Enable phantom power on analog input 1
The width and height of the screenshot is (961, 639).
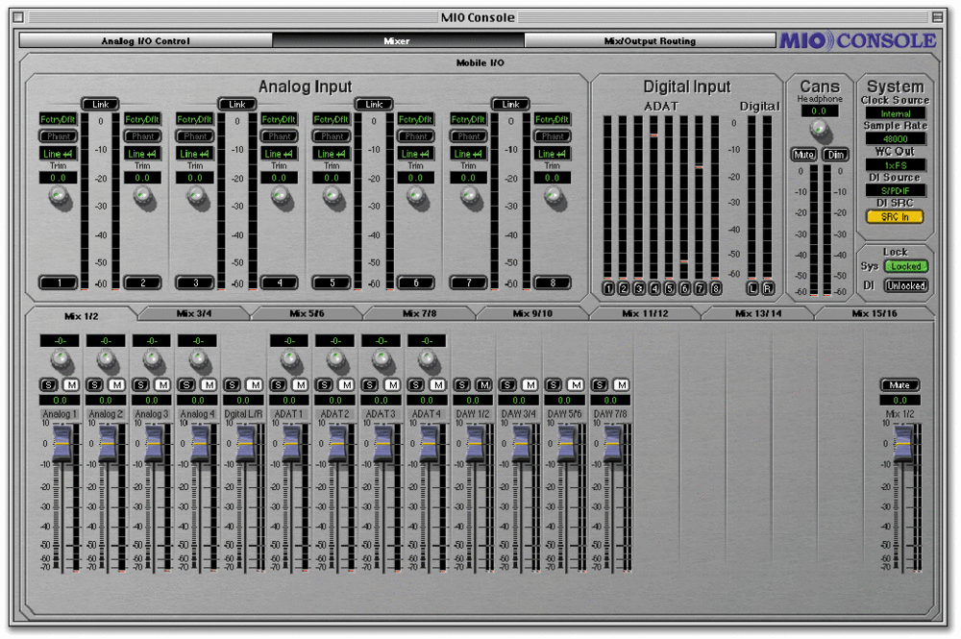[x=59, y=136]
